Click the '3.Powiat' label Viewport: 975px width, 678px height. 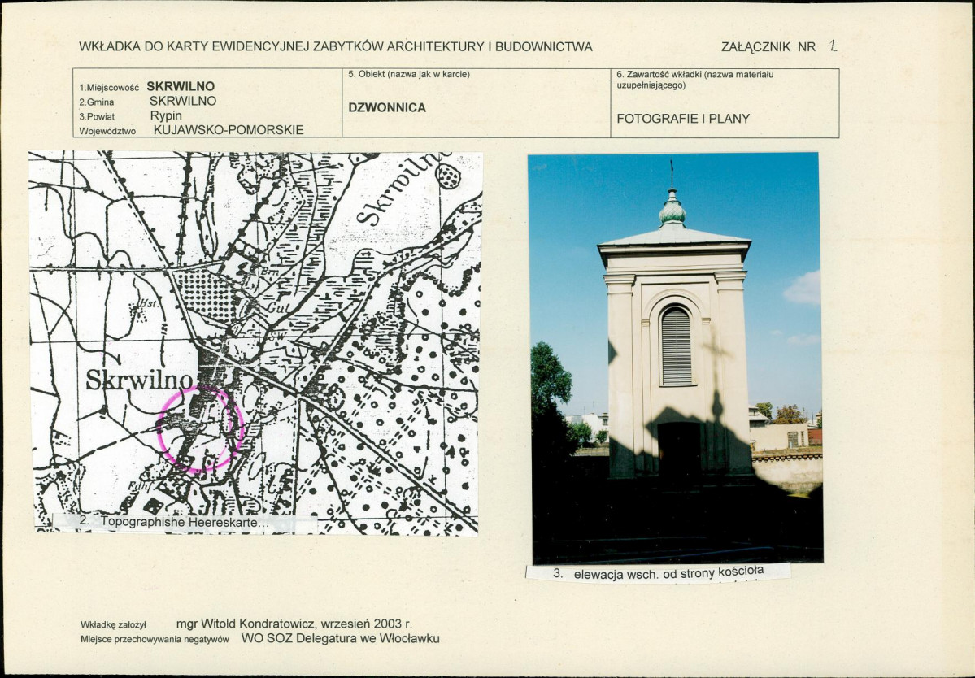tap(97, 116)
